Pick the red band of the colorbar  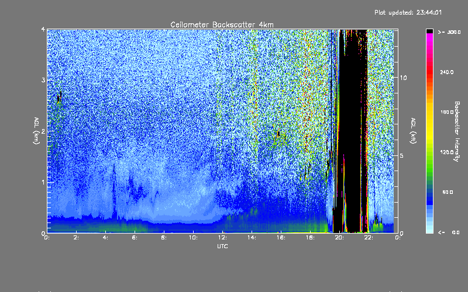429,71
